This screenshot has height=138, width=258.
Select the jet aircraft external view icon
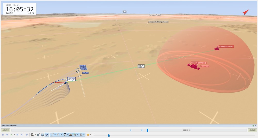pyautogui.click(x=38, y=135)
